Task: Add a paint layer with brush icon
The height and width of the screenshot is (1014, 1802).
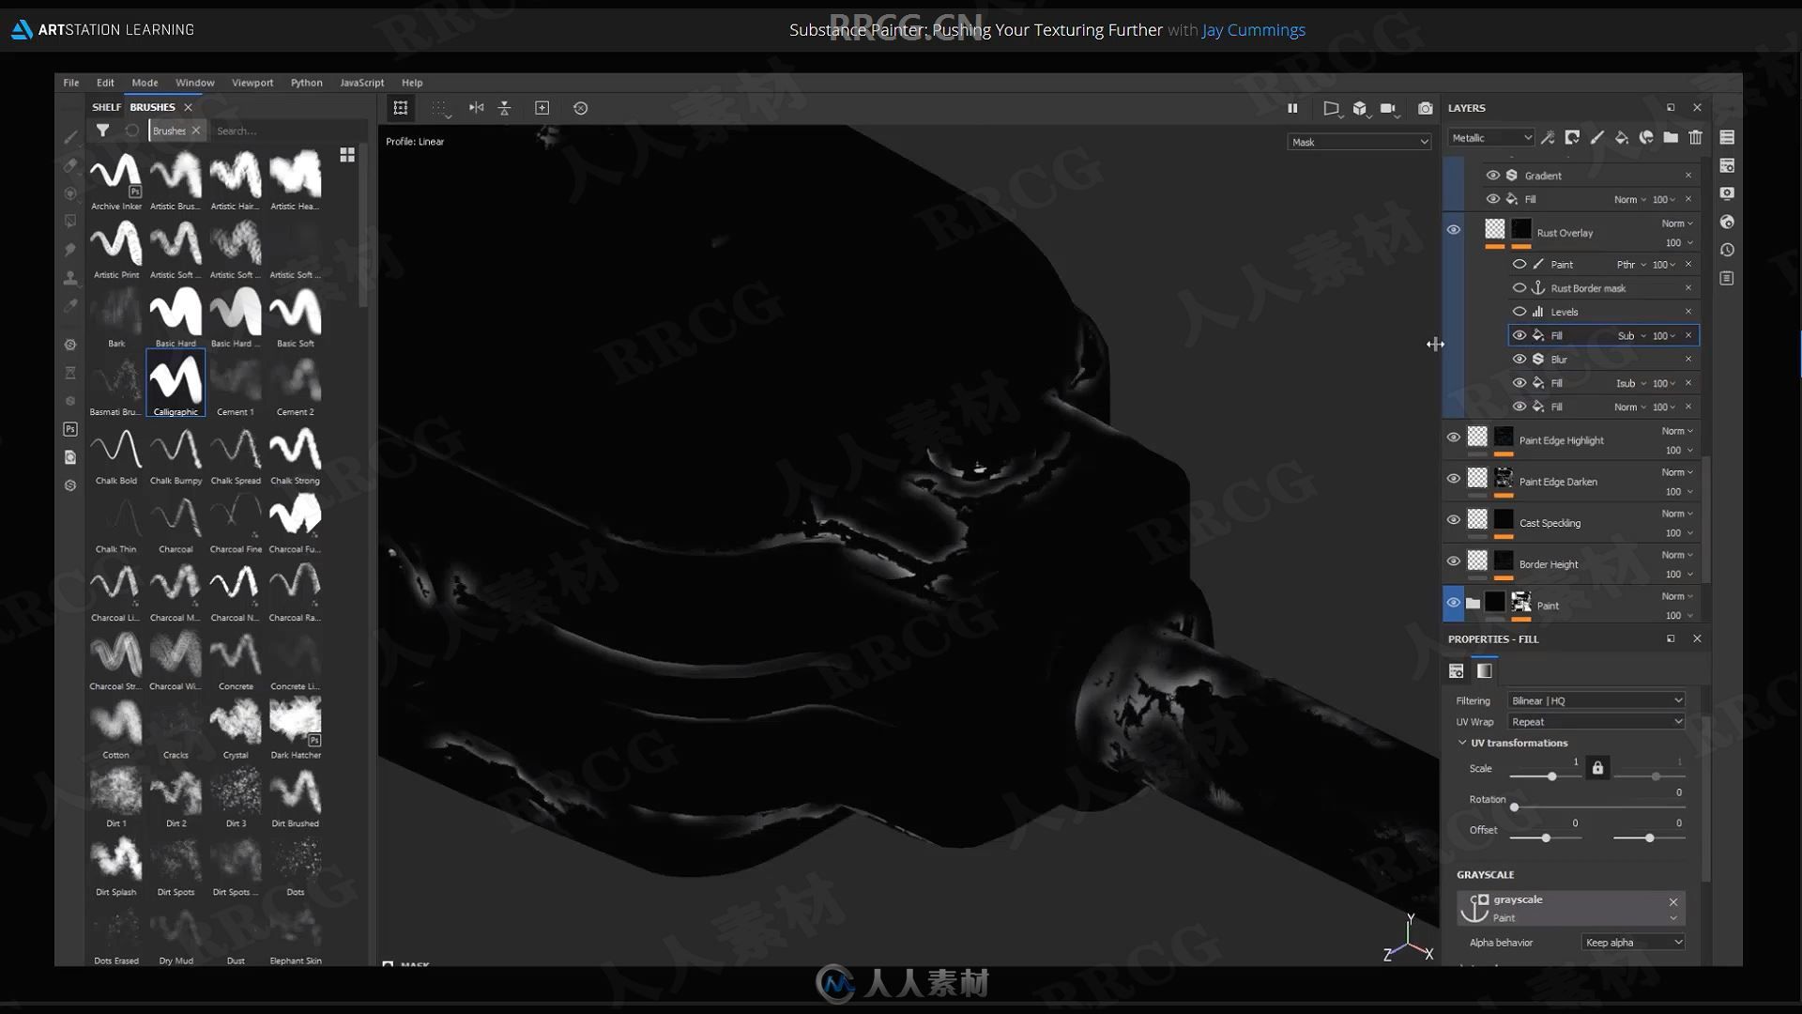Action: pos(1596,138)
